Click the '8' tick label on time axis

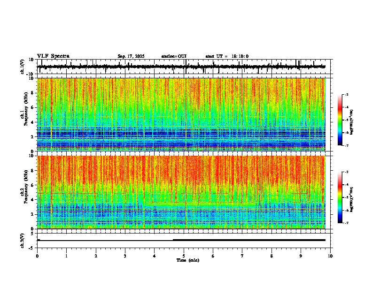click(271, 256)
